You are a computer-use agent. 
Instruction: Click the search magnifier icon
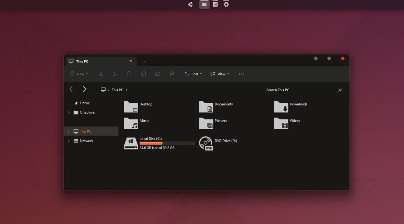point(340,90)
